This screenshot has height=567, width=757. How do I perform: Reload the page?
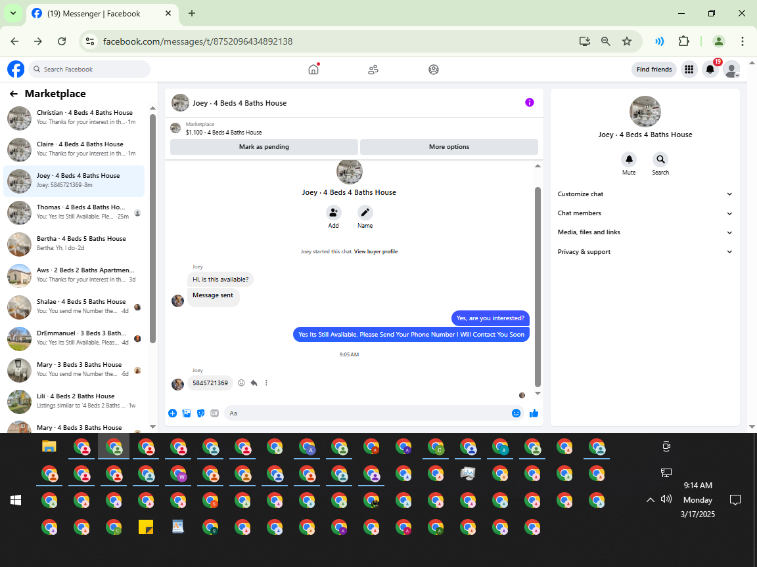62,41
